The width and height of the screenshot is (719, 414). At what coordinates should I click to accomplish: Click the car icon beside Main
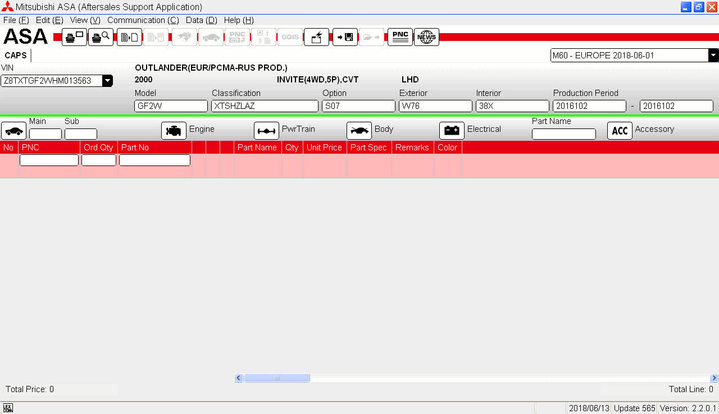coord(13,131)
